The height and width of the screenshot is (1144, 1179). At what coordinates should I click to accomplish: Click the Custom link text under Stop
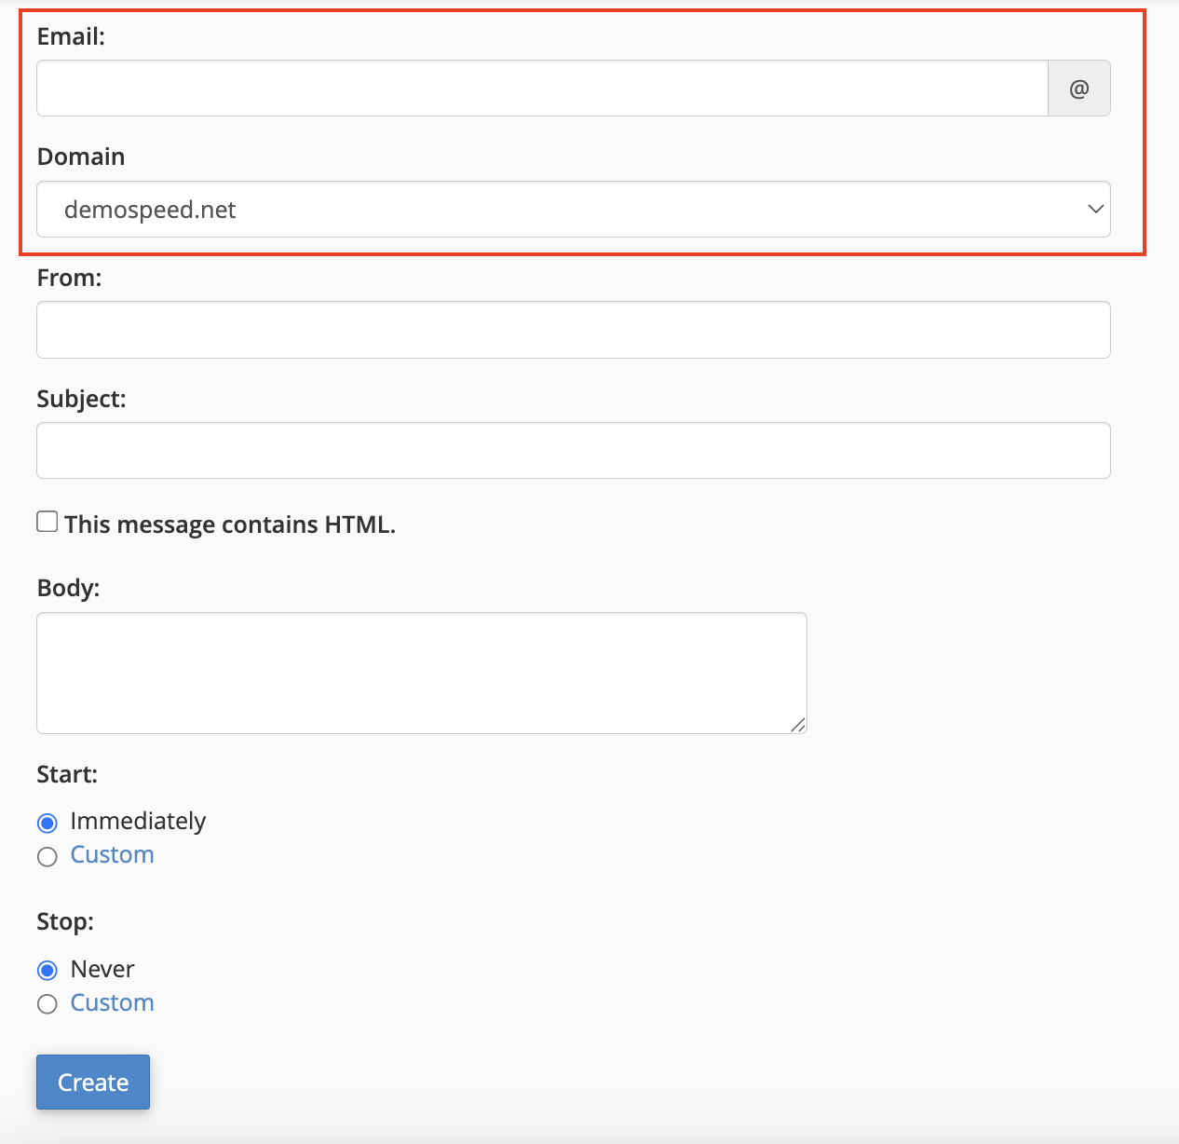112,1003
